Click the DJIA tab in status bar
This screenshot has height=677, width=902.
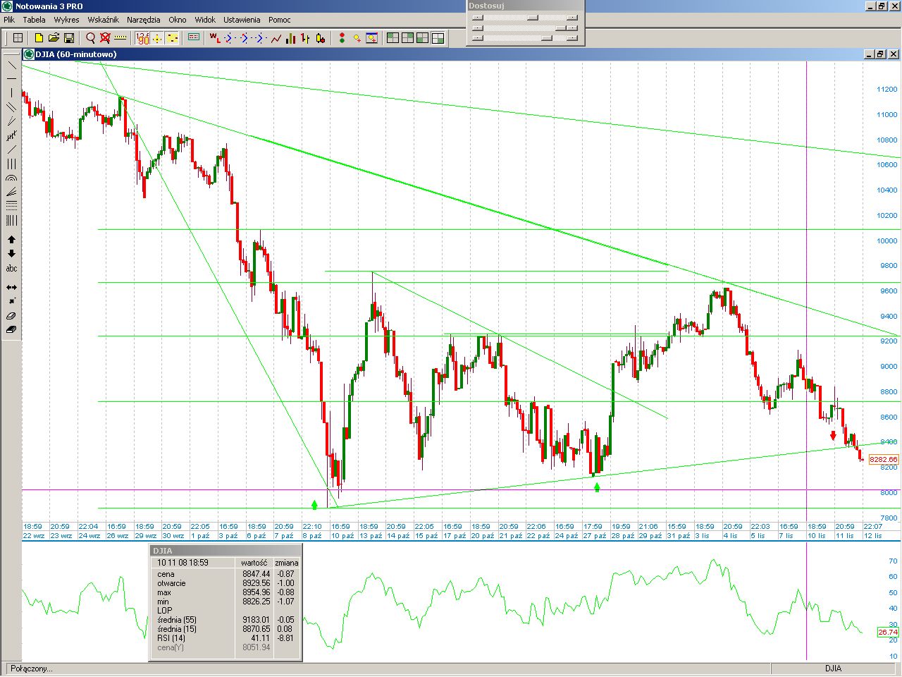[x=833, y=669]
